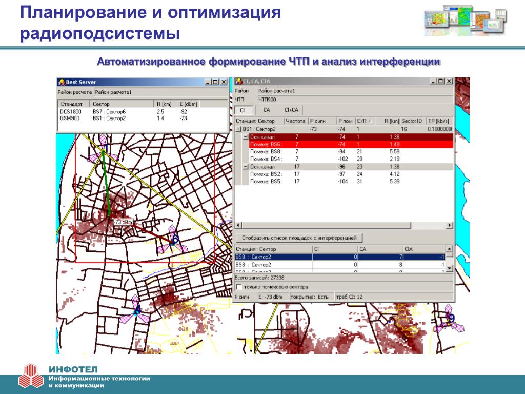Click Станция: Сектор header in upper table

coord(259,121)
